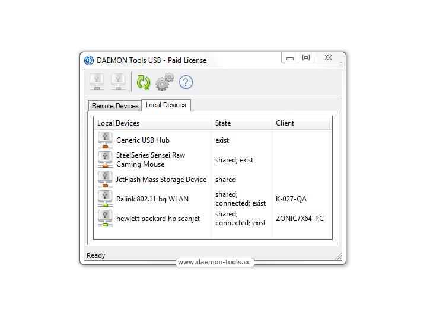Select the Ralink 802.11 bg WLAN name
This screenshot has width=430, height=320.
(x=152, y=199)
